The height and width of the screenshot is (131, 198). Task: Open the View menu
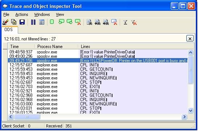(60, 14)
